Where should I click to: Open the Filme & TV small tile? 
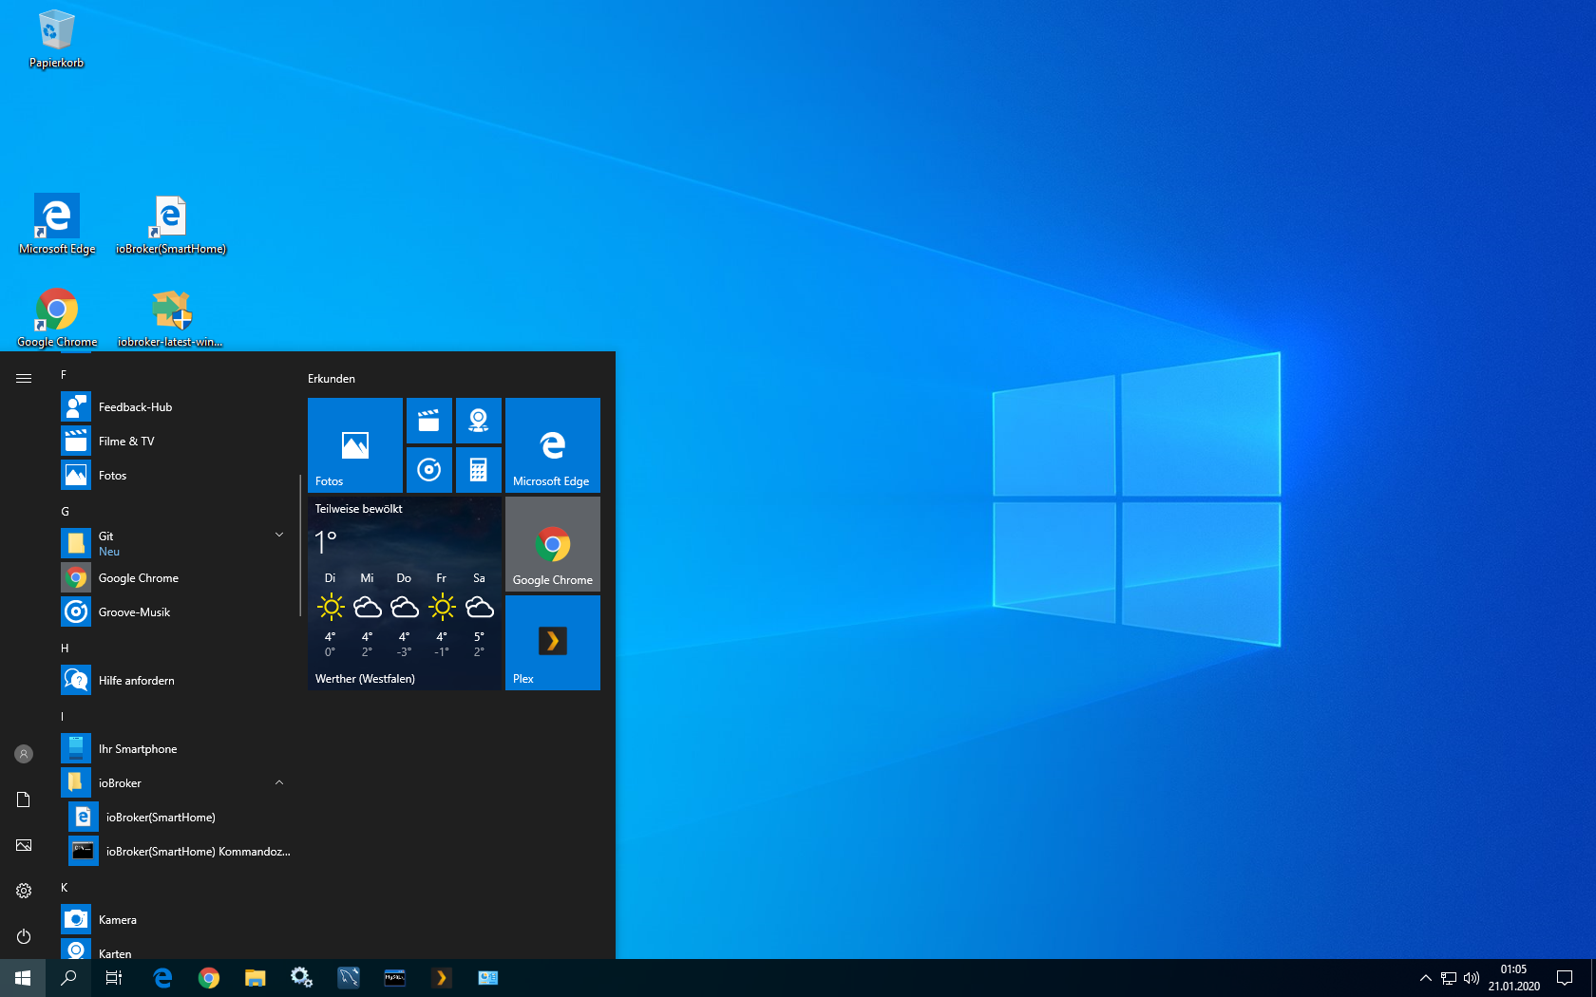(428, 421)
